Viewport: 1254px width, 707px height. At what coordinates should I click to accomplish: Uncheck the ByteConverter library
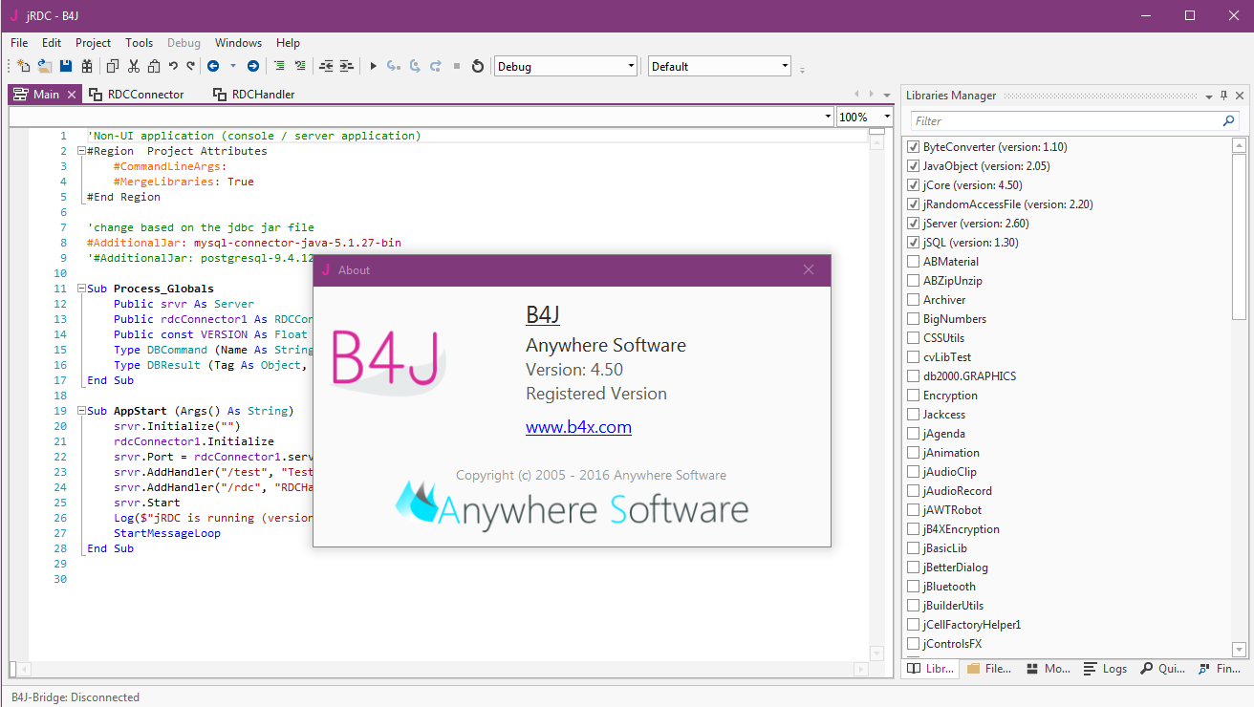point(913,147)
